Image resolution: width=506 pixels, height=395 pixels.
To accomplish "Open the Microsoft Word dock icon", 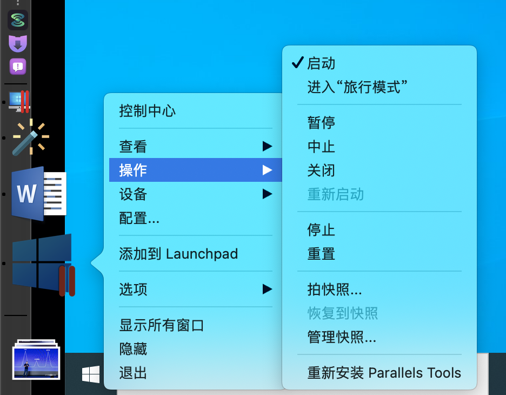I will coord(39,194).
